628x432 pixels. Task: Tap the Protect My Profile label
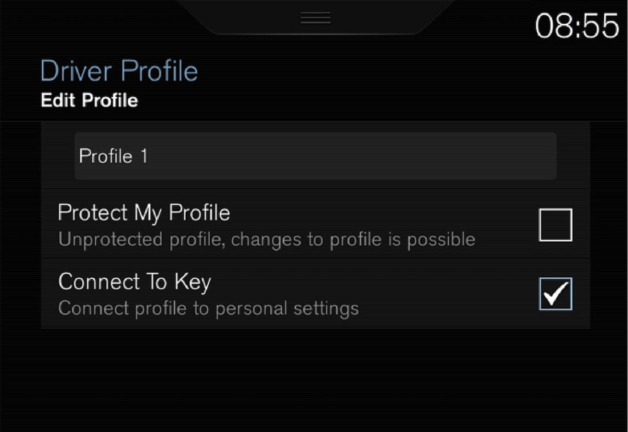click(x=144, y=213)
